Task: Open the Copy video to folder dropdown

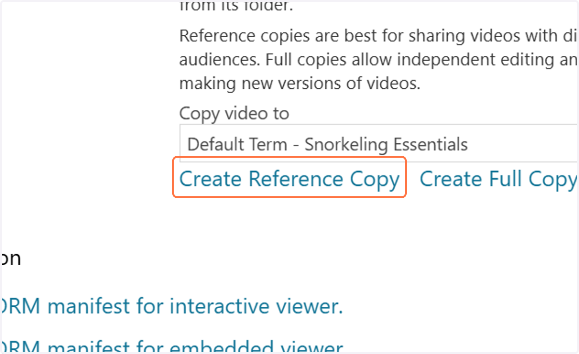Action: coord(379,144)
